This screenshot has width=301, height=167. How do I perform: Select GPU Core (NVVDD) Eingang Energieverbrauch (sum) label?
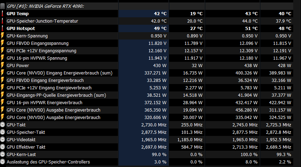(59, 73)
